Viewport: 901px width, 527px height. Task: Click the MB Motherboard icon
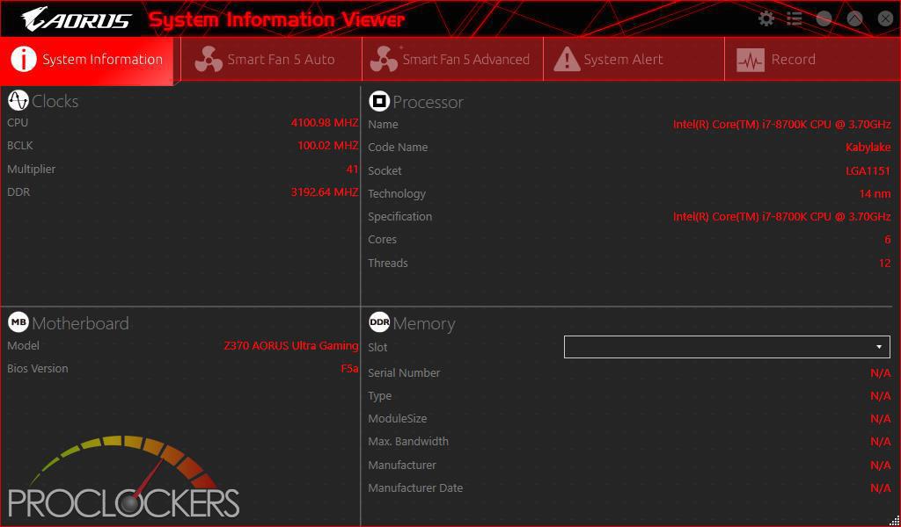coord(18,323)
